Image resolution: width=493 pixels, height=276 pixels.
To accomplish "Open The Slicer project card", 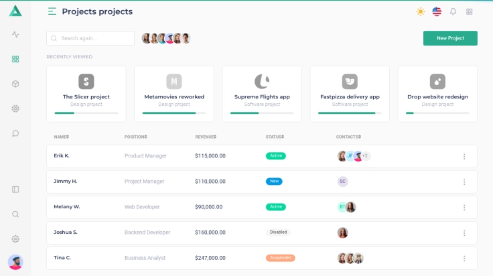I will coord(86,94).
